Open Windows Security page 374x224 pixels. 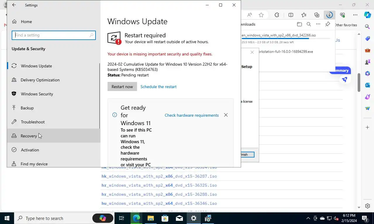[x=54, y=94]
